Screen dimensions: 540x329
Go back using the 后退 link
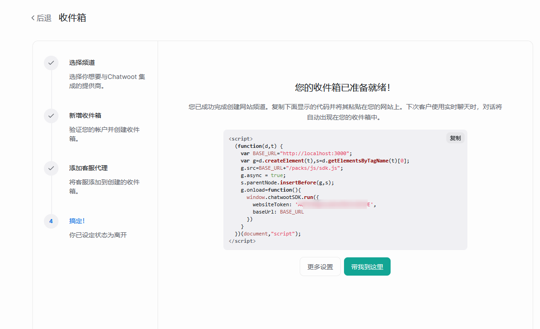pos(41,18)
